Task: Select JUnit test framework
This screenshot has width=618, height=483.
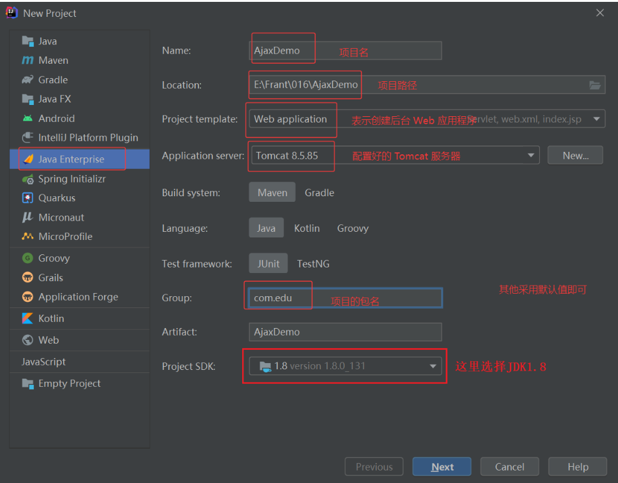Action: (x=268, y=264)
